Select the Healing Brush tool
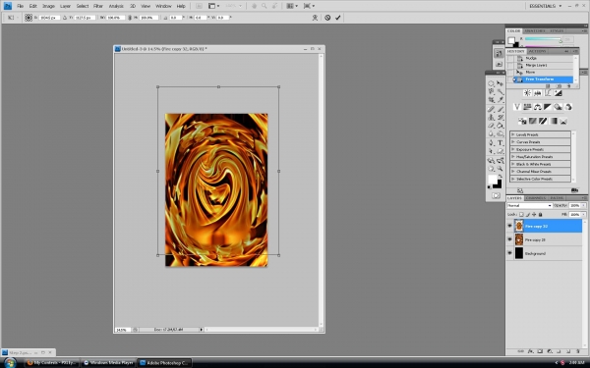The image size is (590, 368). click(492, 109)
